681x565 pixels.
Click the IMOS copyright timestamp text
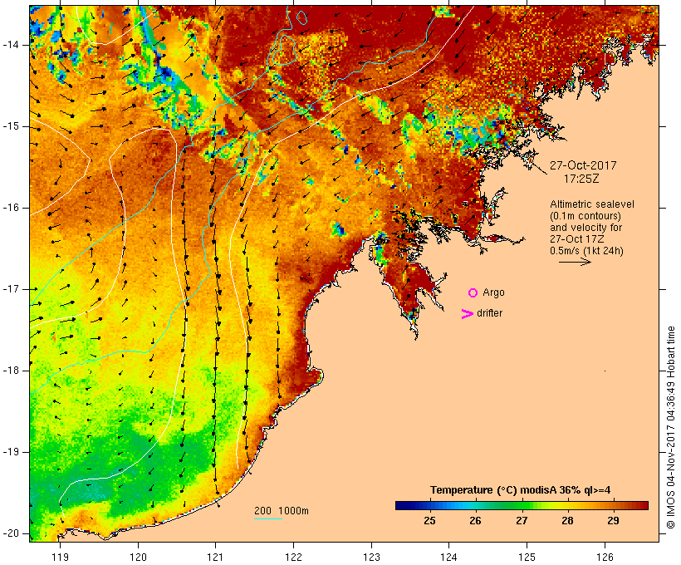coord(670,428)
